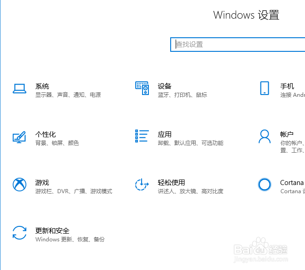The image size is (305, 270).
Task: Open the 轻松使用 accessibility icon
Action: point(142,184)
